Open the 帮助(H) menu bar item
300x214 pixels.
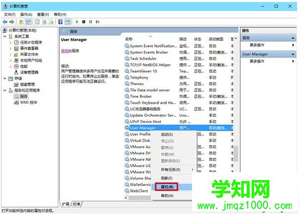(60, 14)
